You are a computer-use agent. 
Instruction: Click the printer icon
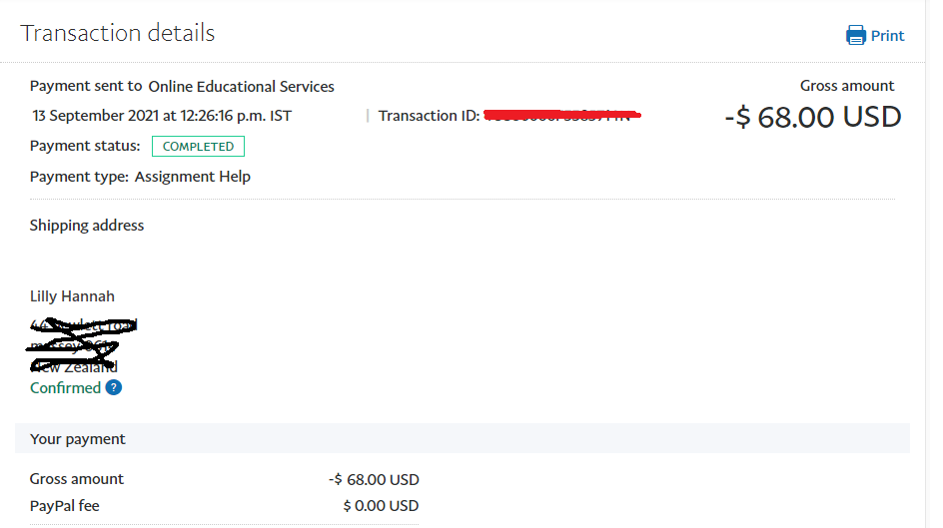coord(856,36)
